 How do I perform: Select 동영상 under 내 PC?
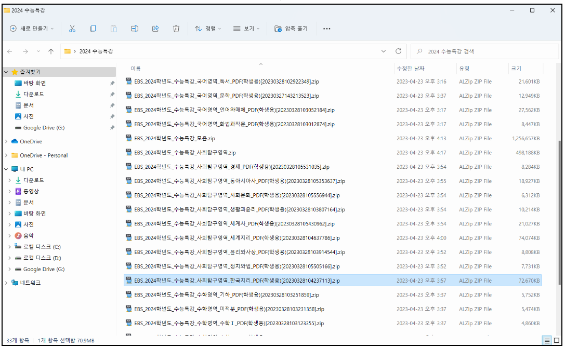click(31, 191)
